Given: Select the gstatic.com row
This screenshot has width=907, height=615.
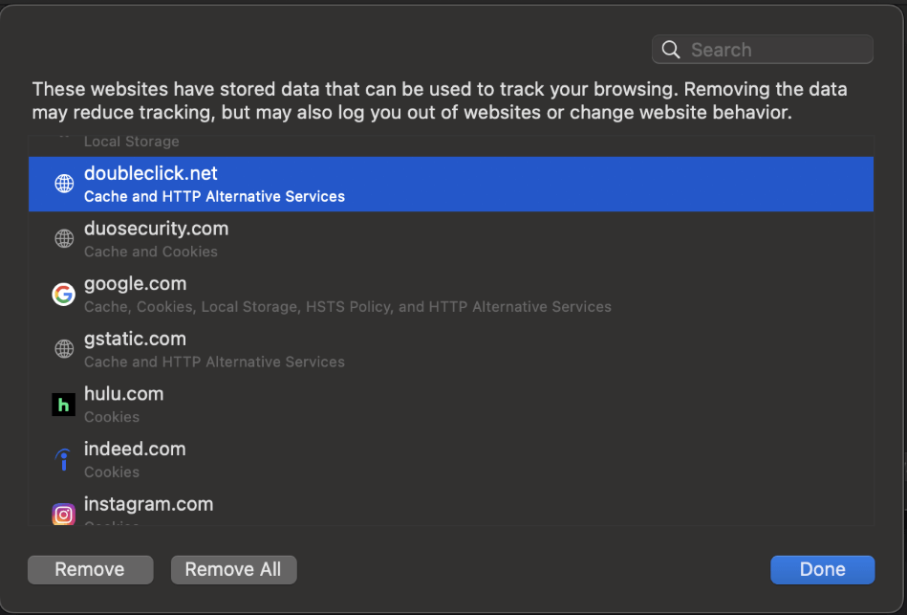Looking at the screenshot, I should point(451,349).
